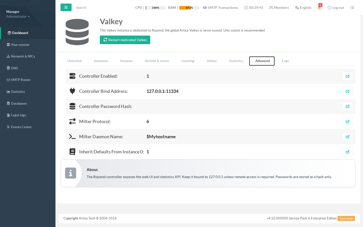363x227 pixels.
Task: Click the database icon beside Controller Password Hash
Action: tap(72, 106)
